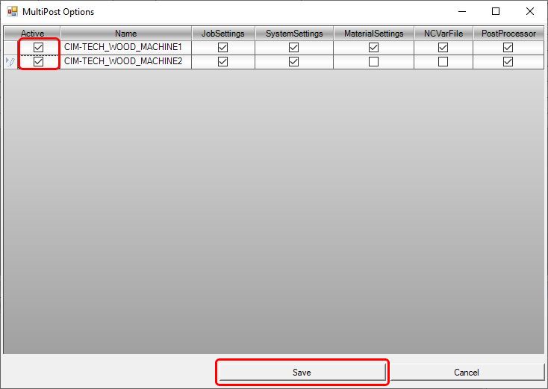Uncheck NCVarFile for CIM-TECH_WOOD_MACHINE1
This screenshot has width=548, height=389.
(443, 47)
